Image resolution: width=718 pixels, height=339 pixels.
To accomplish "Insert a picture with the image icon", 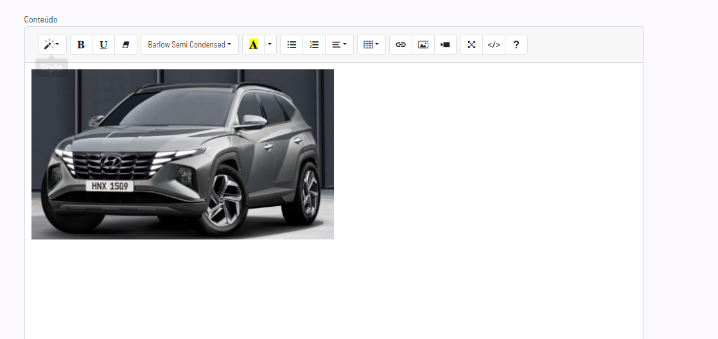I will pyautogui.click(x=423, y=45).
